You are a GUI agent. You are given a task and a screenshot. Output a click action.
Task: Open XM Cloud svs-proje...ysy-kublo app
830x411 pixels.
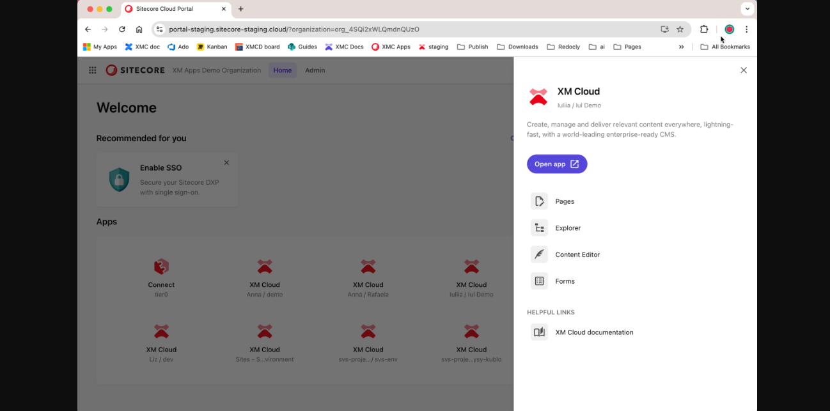(471, 343)
